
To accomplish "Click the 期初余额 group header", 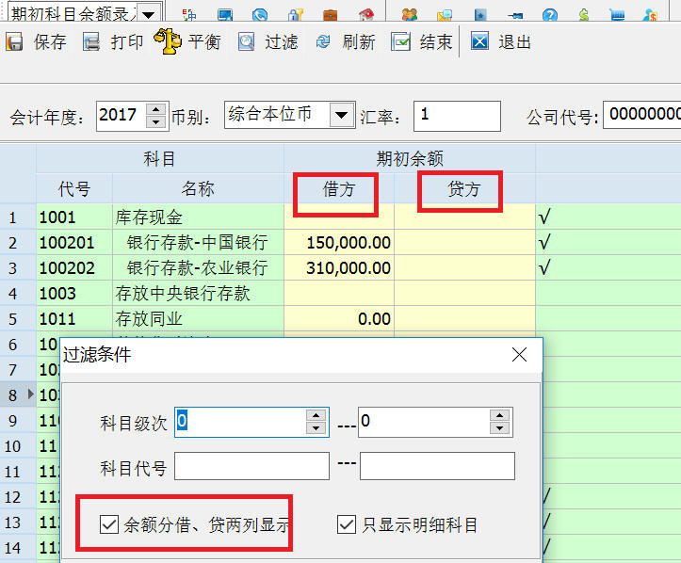I will coord(410,159).
